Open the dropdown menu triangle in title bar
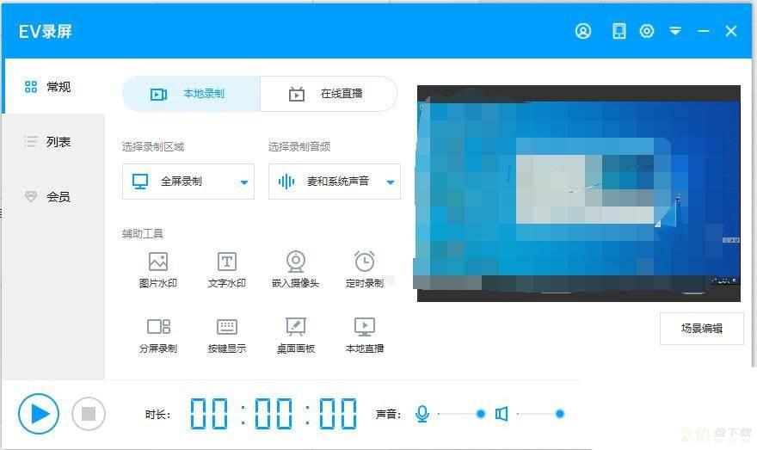The image size is (757, 450). 675,31
